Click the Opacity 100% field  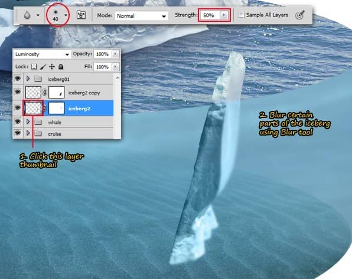click(x=102, y=54)
